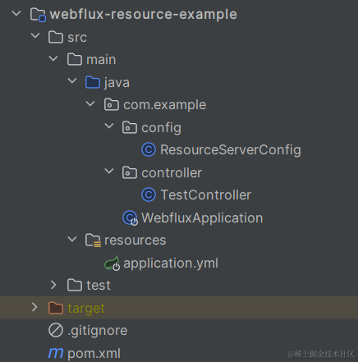Click the orange target folder icon

tap(56, 308)
